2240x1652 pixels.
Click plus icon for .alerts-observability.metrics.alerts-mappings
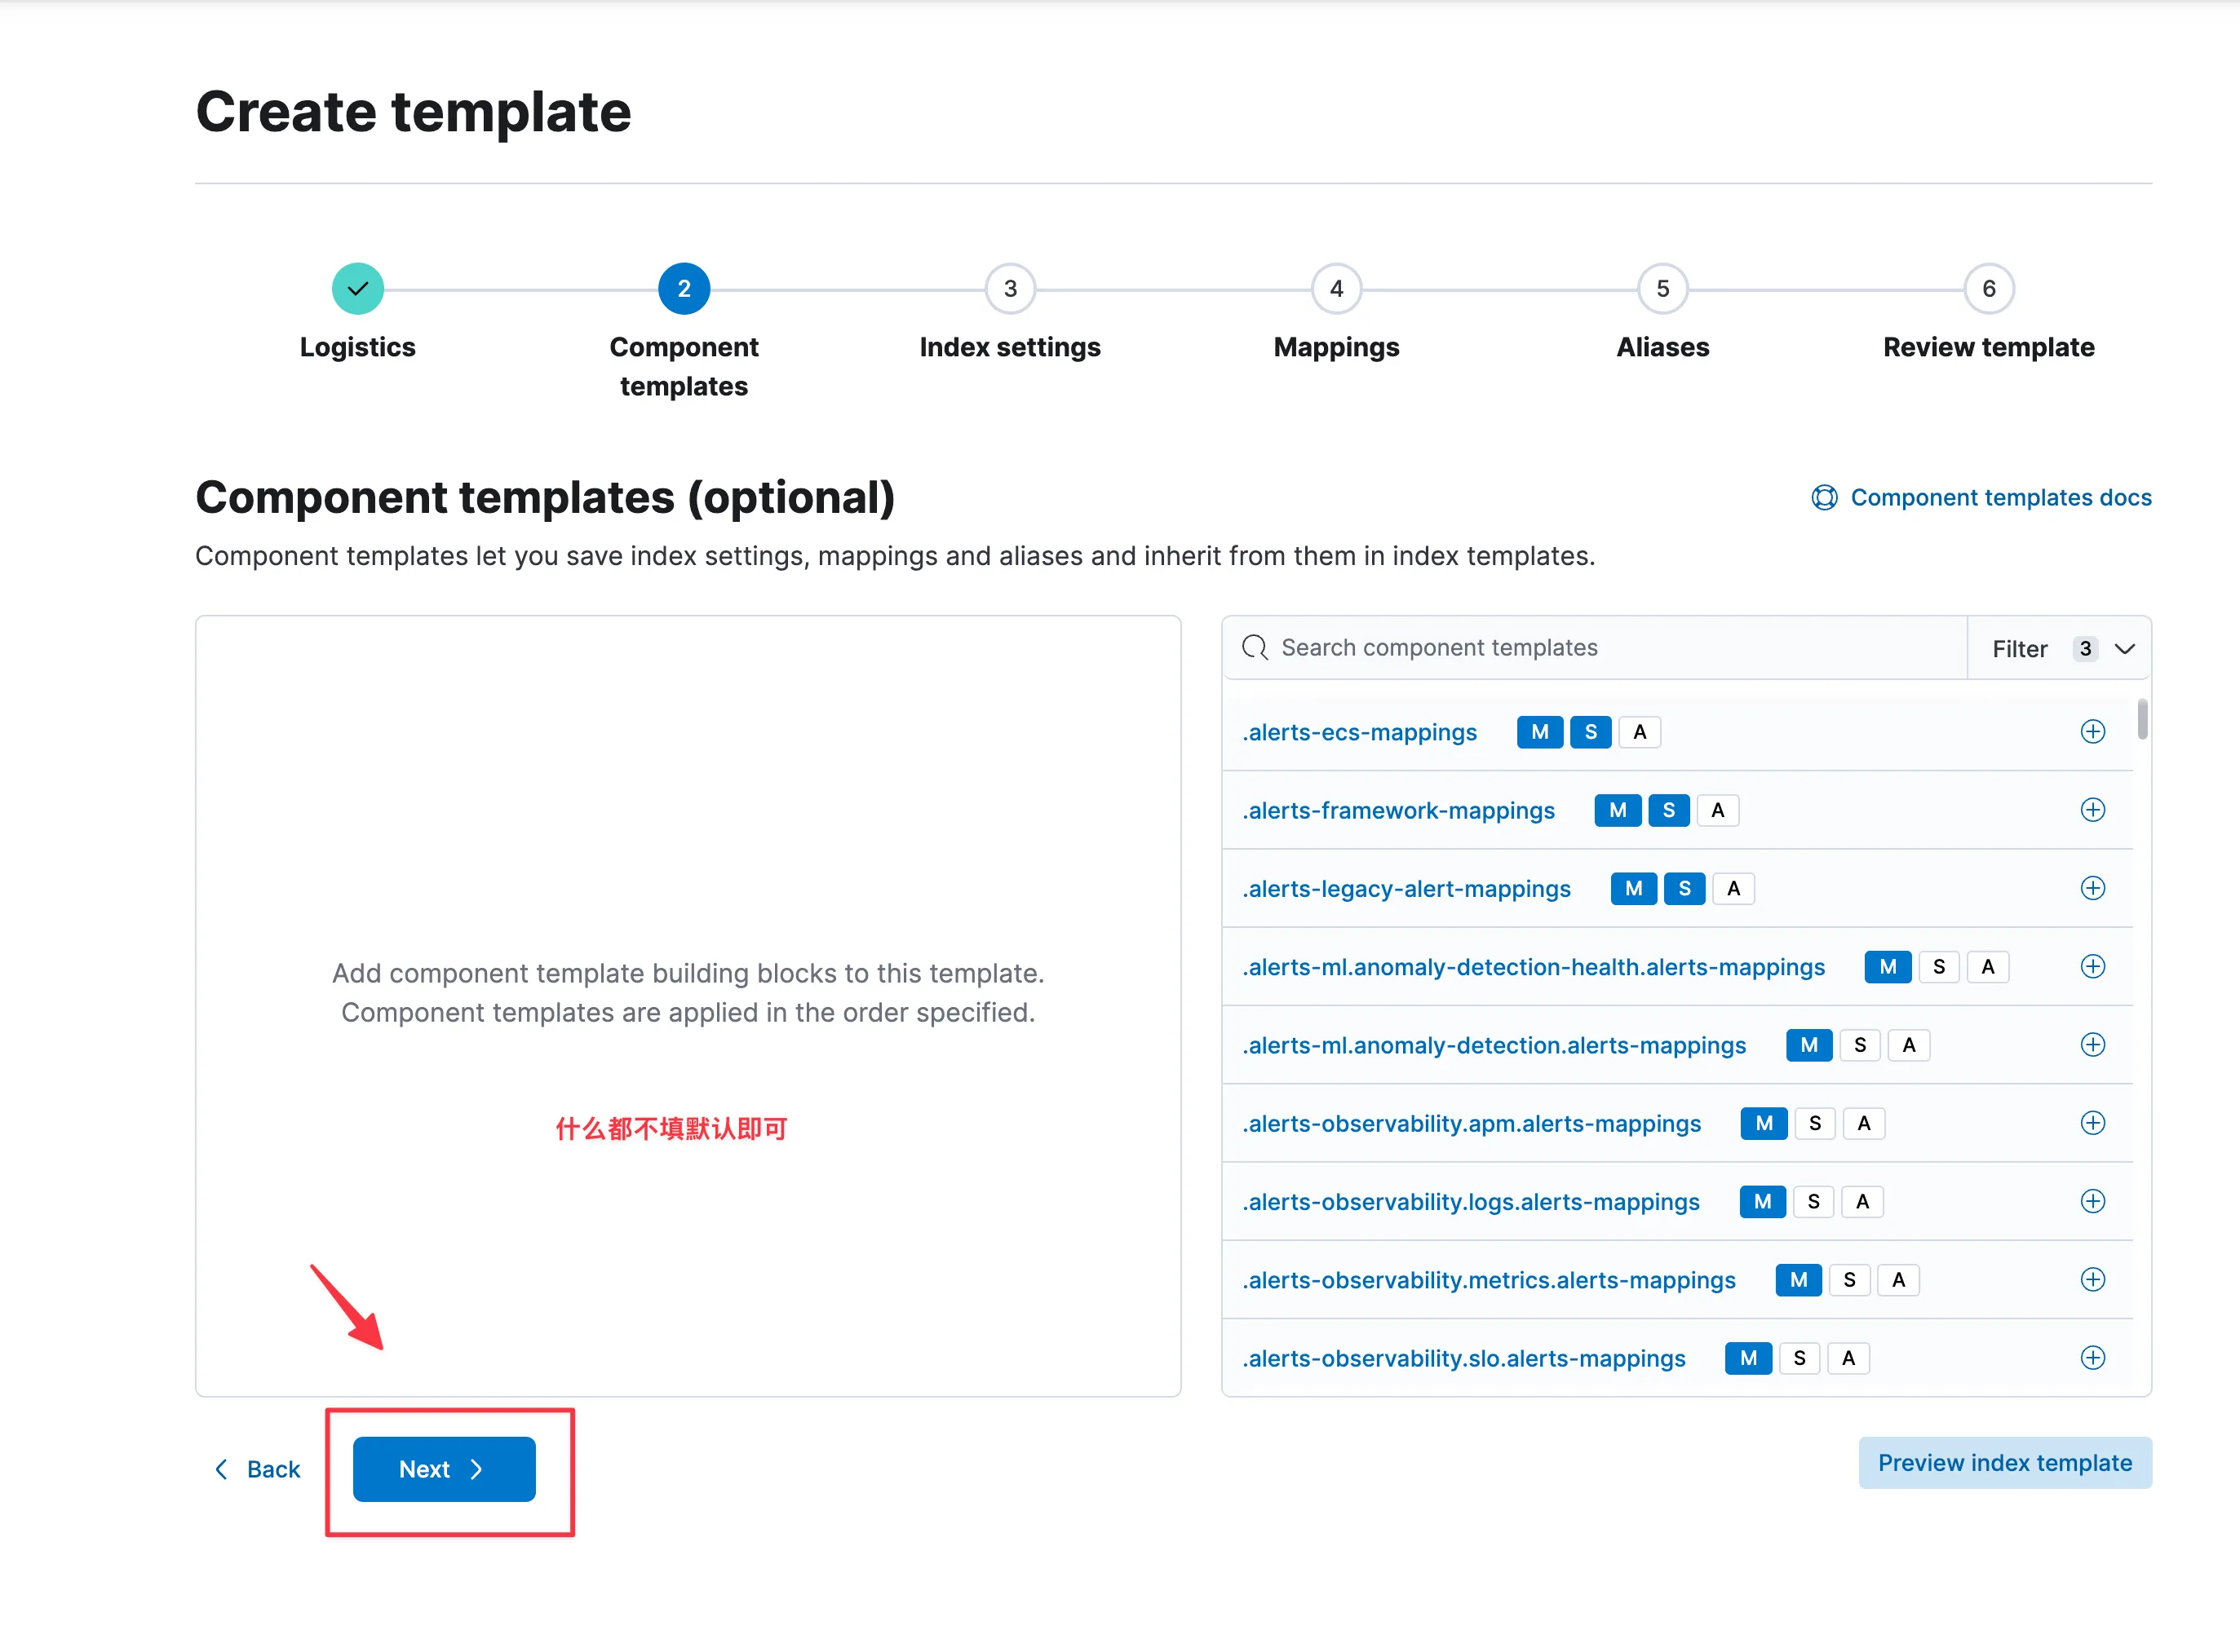point(2092,1279)
